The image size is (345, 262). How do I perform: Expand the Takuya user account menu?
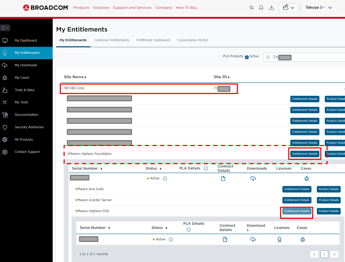tap(319, 8)
